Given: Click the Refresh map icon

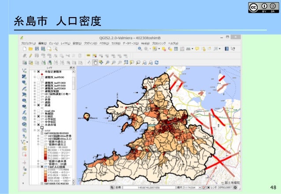Looking at the screenshot, I should (x=157, y=62).
